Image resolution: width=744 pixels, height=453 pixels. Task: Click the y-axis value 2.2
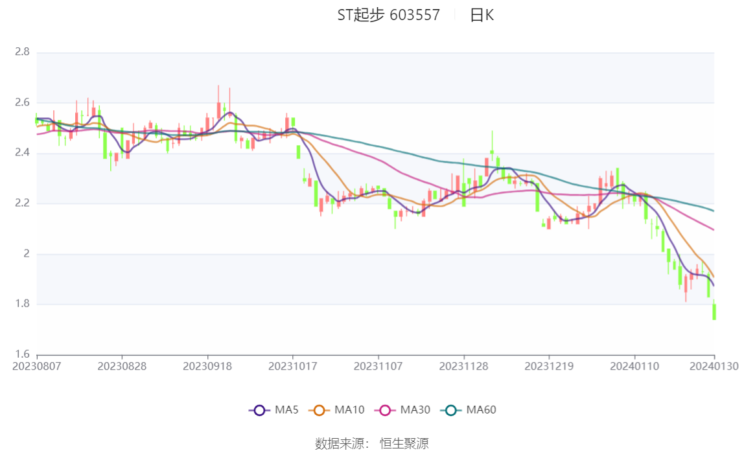[x=22, y=203]
